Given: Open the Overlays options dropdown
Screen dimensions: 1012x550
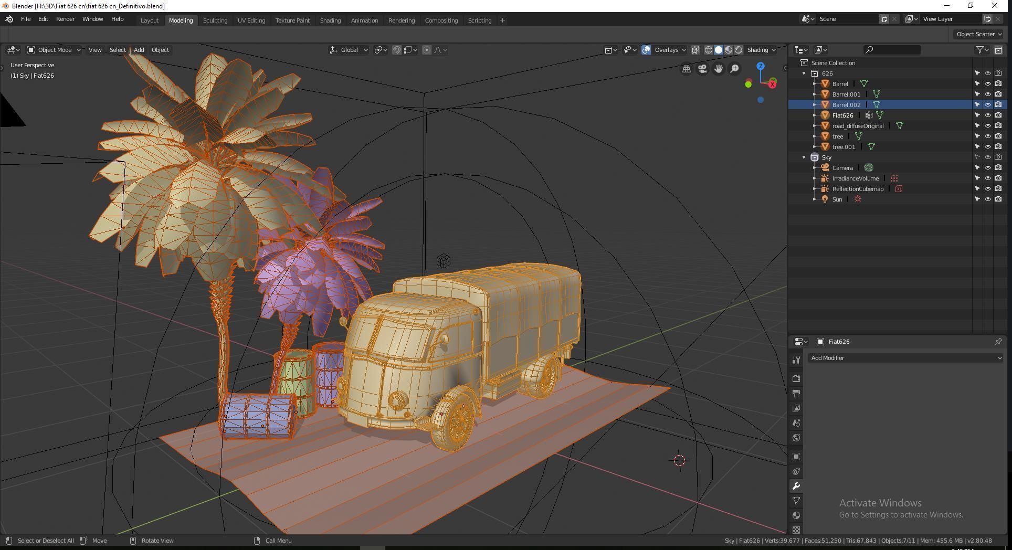Looking at the screenshot, I should 670,50.
